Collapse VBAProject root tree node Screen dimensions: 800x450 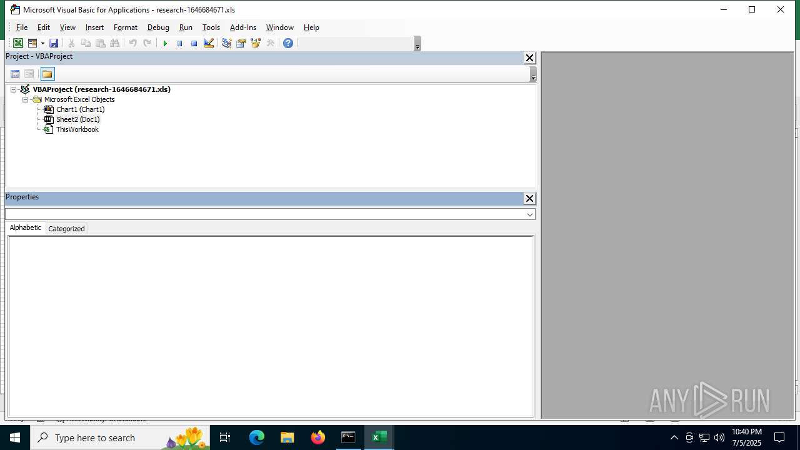[x=13, y=89]
